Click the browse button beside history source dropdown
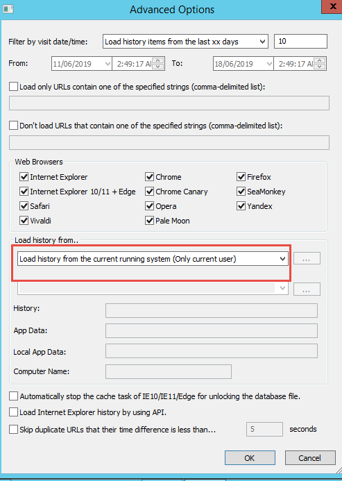342x481 pixels. 307,259
